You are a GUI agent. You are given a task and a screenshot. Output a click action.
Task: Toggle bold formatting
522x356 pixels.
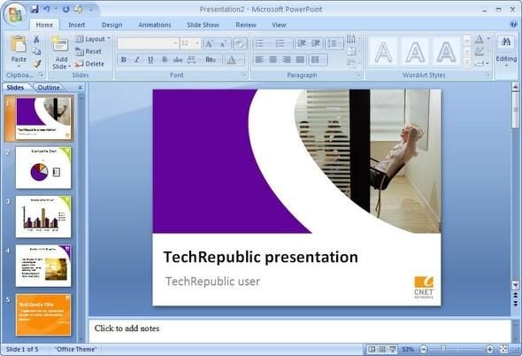(x=124, y=59)
